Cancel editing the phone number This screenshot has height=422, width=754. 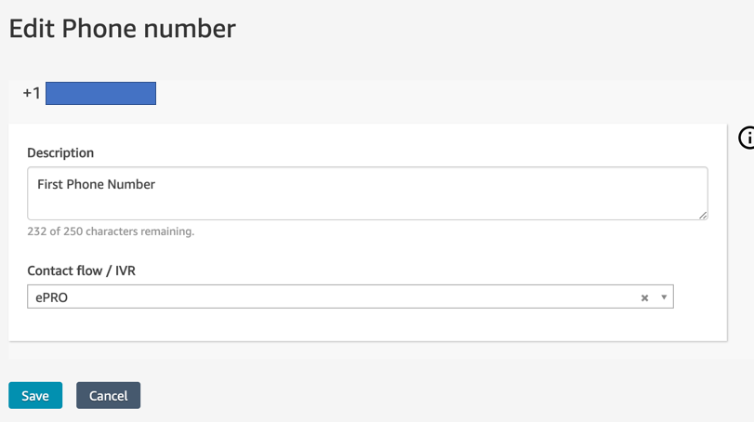(x=108, y=395)
